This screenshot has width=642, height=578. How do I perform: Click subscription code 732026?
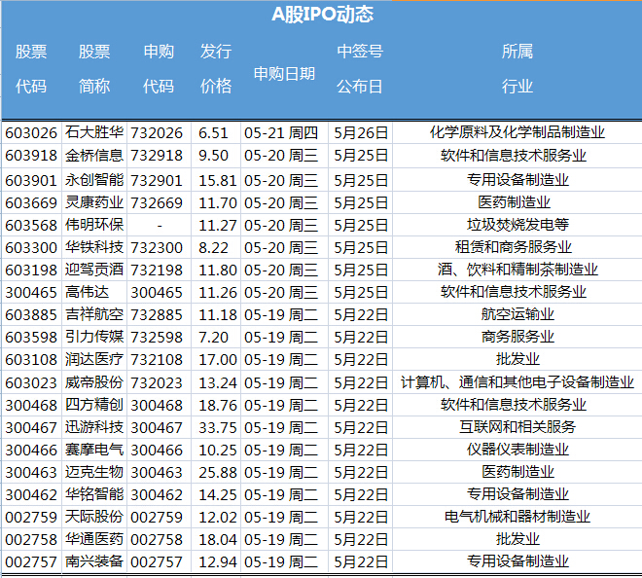157,132
